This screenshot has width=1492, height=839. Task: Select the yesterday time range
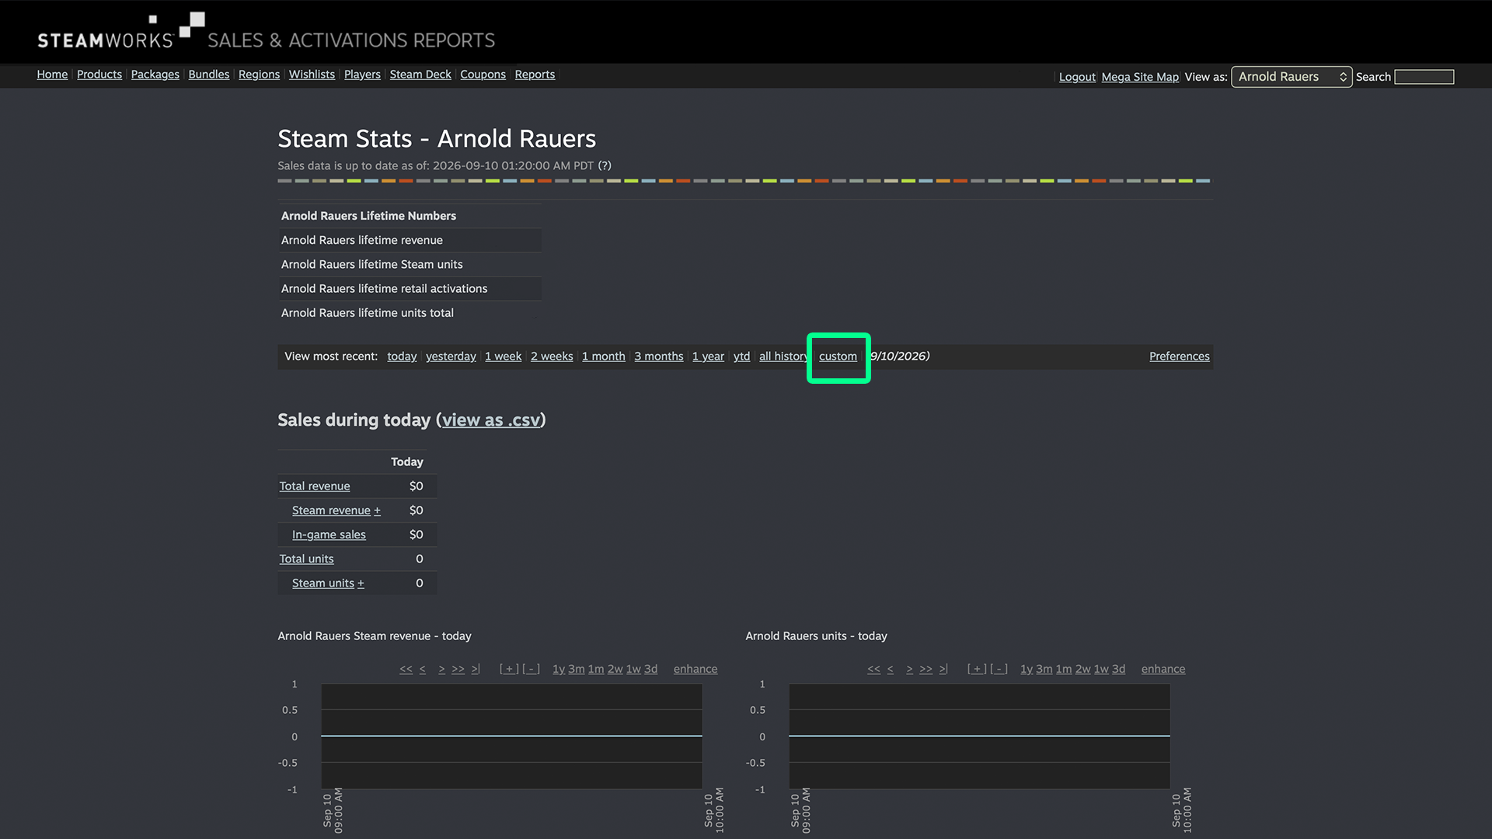click(451, 357)
